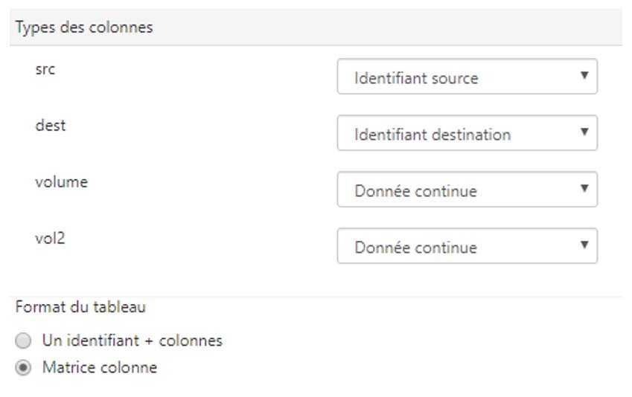Click the vol2 column name label
Viewport: 632px width, 397px height.
(x=50, y=239)
